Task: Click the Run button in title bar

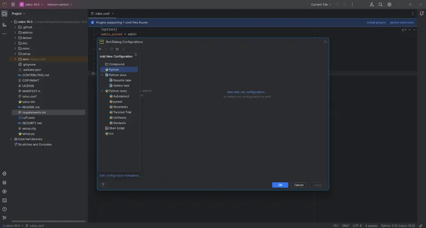Action: point(337,5)
